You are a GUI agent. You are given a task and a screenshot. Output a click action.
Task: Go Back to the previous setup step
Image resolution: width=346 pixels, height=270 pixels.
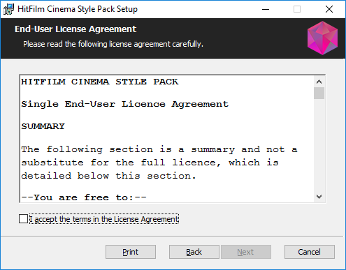(194, 252)
